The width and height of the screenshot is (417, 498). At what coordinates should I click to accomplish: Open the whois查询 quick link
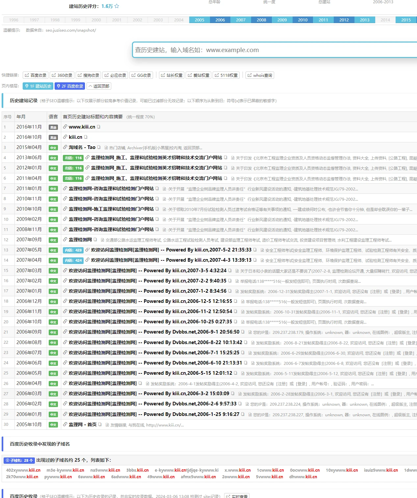(x=260, y=75)
